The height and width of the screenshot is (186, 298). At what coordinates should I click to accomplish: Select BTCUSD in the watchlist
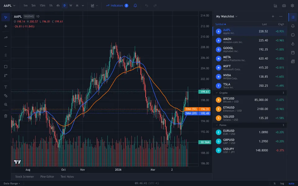click(x=250, y=100)
